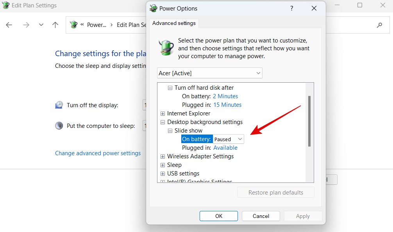393x232 pixels.
Task: Click the Plugged in Available value
Action: pos(225,148)
